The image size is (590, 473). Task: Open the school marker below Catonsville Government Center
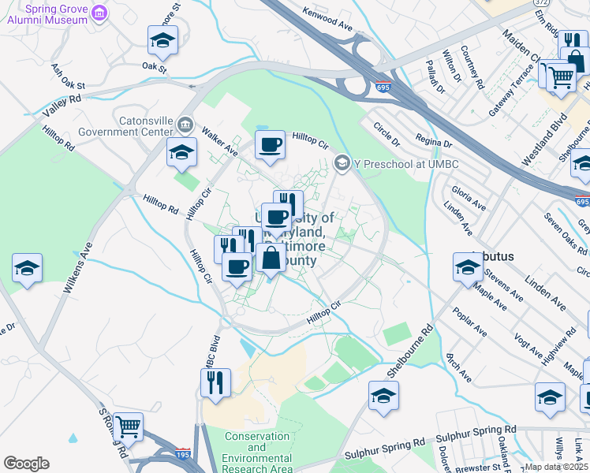click(x=181, y=155)
